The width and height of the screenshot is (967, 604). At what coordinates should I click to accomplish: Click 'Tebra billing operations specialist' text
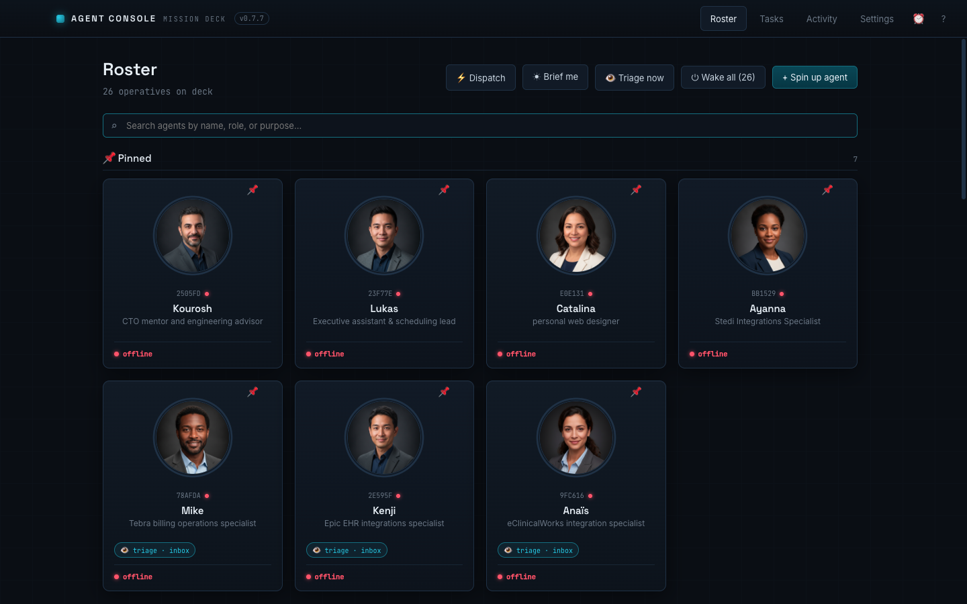pos(193,523)
